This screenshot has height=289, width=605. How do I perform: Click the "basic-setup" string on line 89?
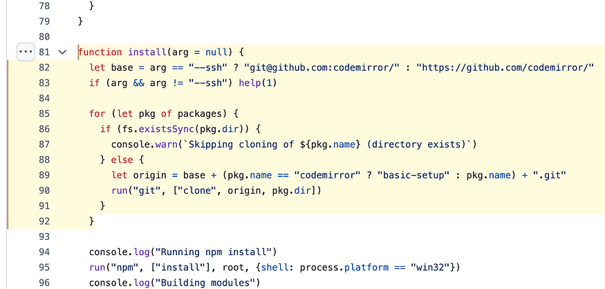413,175
